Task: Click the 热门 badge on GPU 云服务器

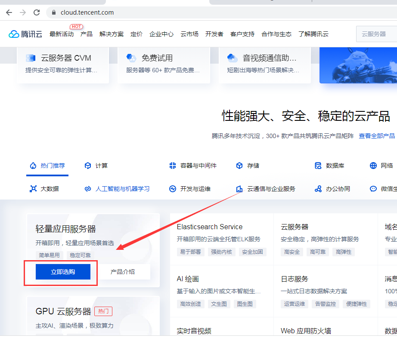Action: 103,311
